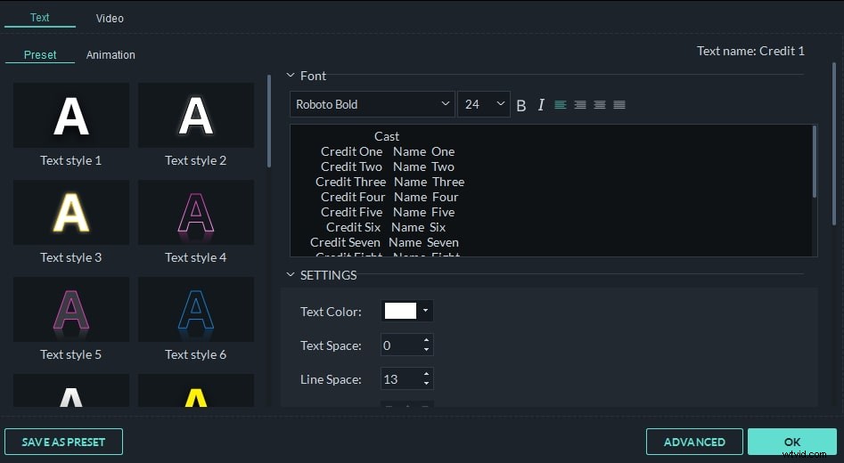This screenshot has width=844, height=463.
Task: Apply Text style 4 preset
Action: click(x=196, y=213)
